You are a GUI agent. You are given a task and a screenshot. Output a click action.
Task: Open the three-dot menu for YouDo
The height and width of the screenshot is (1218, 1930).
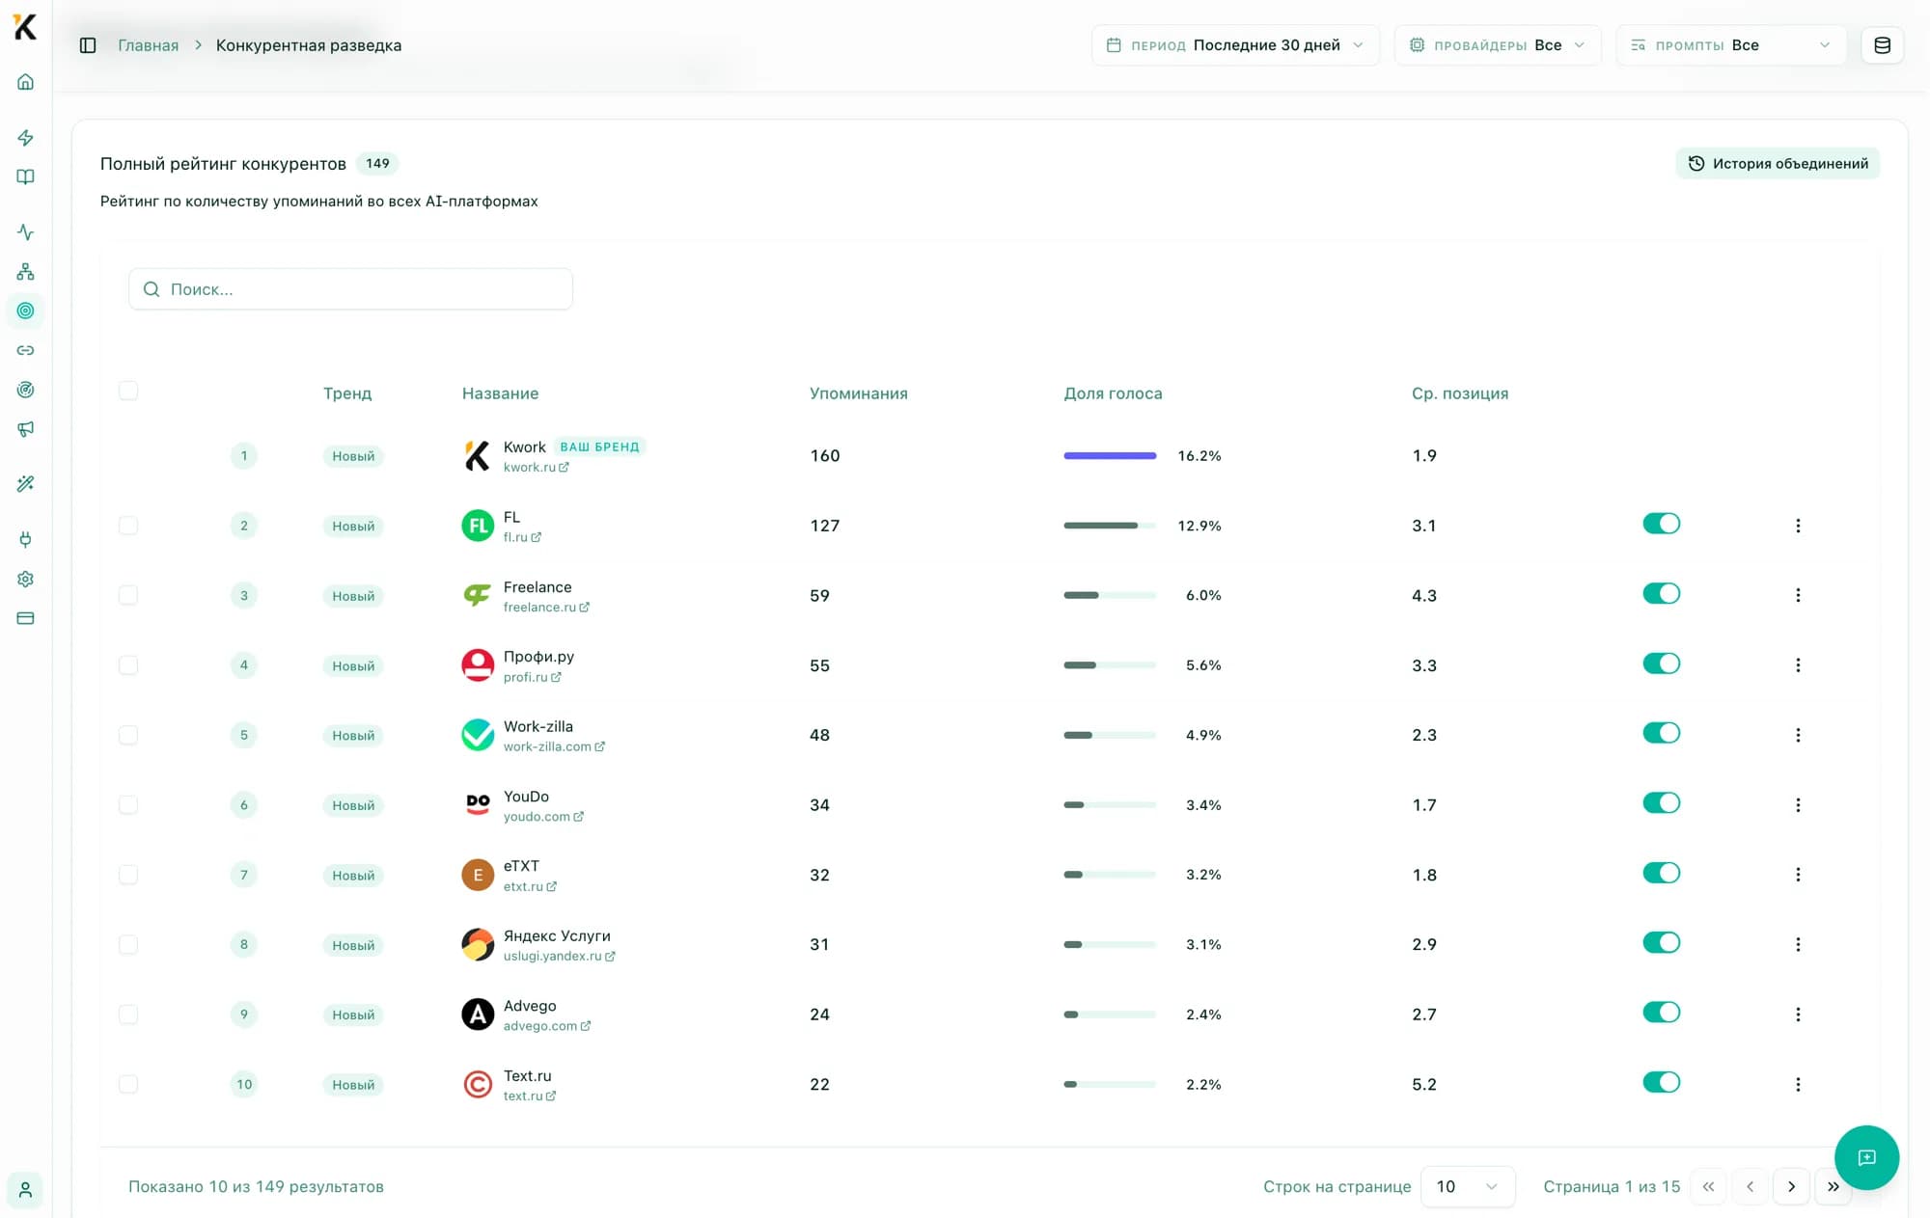pyautogui.click(x=1798, y=805)
